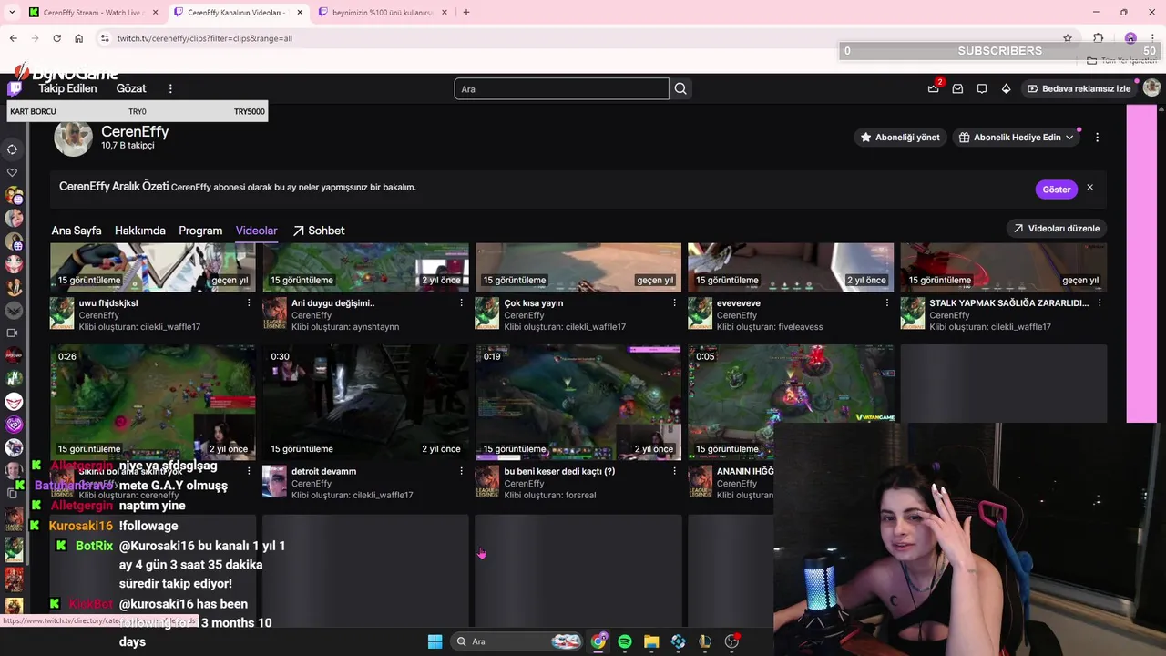Open the three-dot menu beside Gözat
Screen dimensions: 1166x656
170,88
